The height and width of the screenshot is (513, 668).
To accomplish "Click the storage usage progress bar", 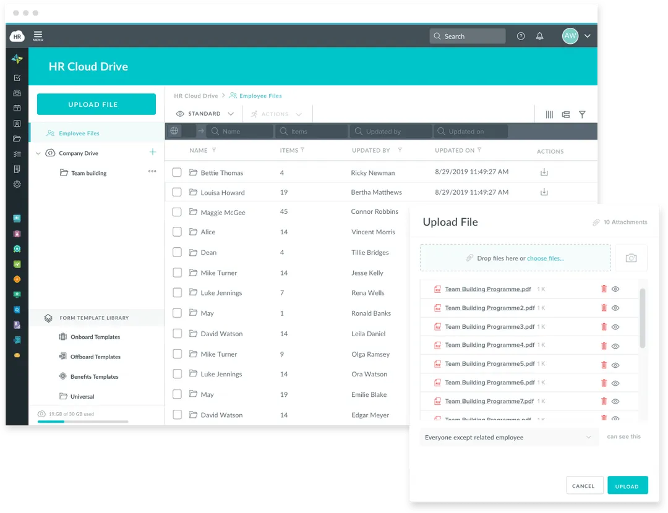I will [83, 422].
